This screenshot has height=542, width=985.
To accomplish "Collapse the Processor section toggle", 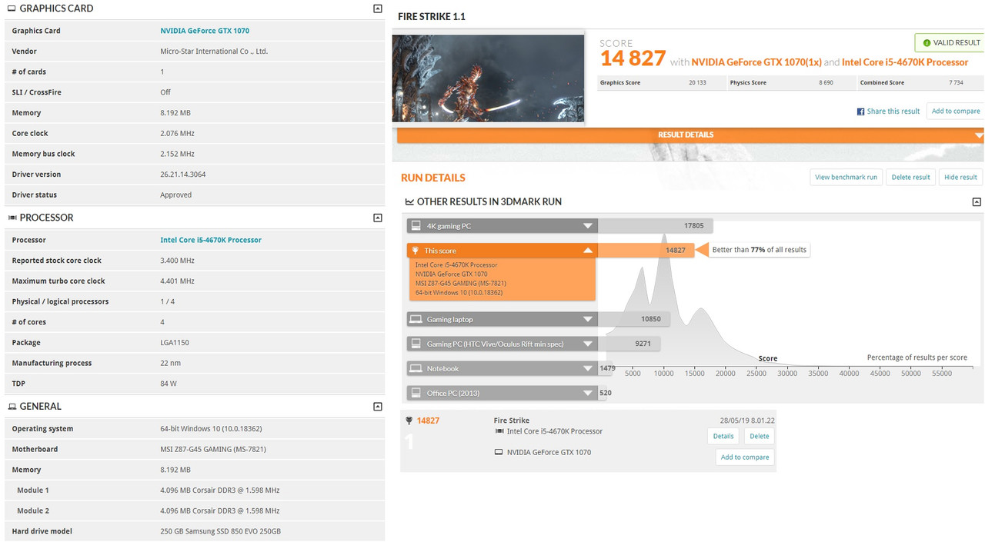I will click(x=377, y=218).
